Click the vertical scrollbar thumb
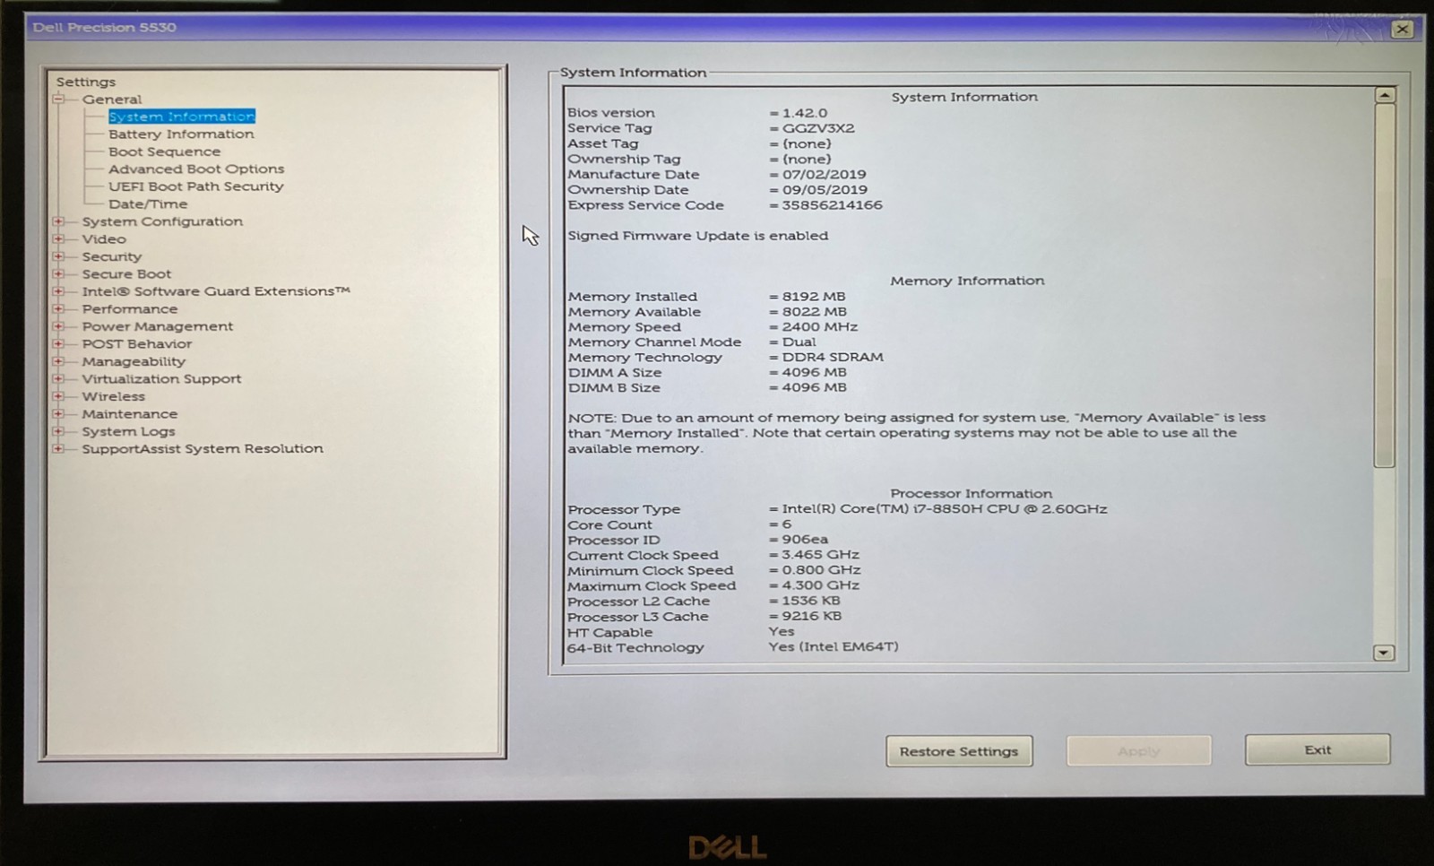Viewport: 1434px width, 866px height. point(1385,285)
